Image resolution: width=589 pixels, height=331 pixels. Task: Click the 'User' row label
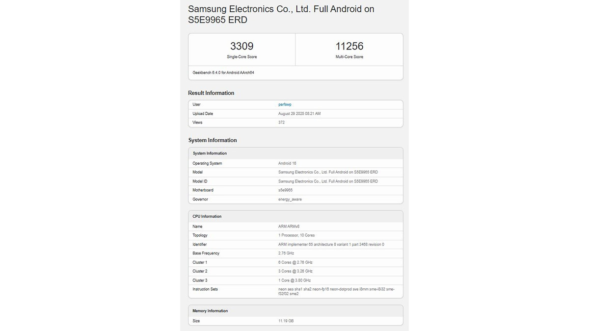pyautogui.click(x=196, y=104)
